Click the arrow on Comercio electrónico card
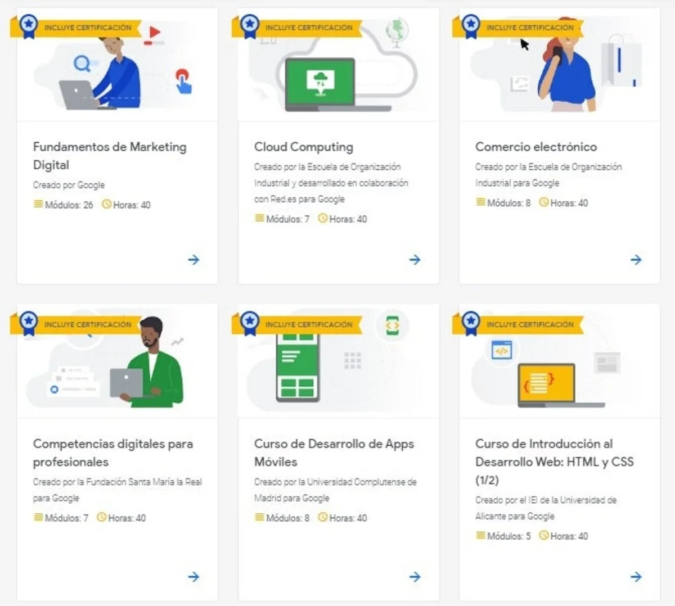Screen dimensions: 675x606 coord(636,260)
